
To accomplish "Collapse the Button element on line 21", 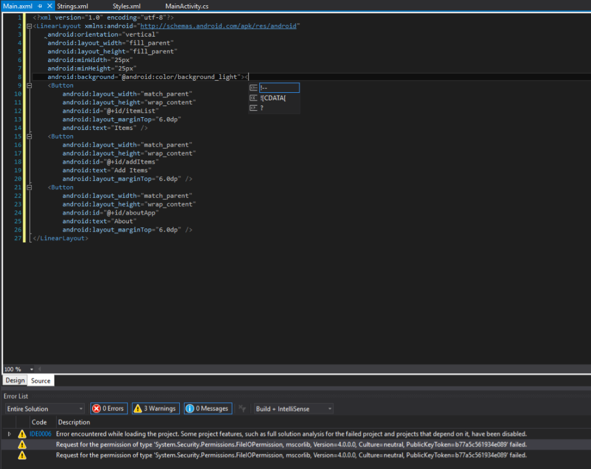I will (29, 187).
